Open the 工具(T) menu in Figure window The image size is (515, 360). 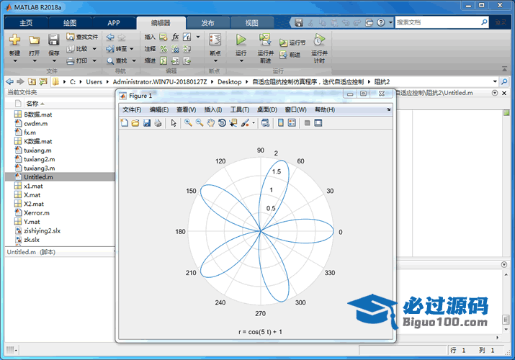239,109
